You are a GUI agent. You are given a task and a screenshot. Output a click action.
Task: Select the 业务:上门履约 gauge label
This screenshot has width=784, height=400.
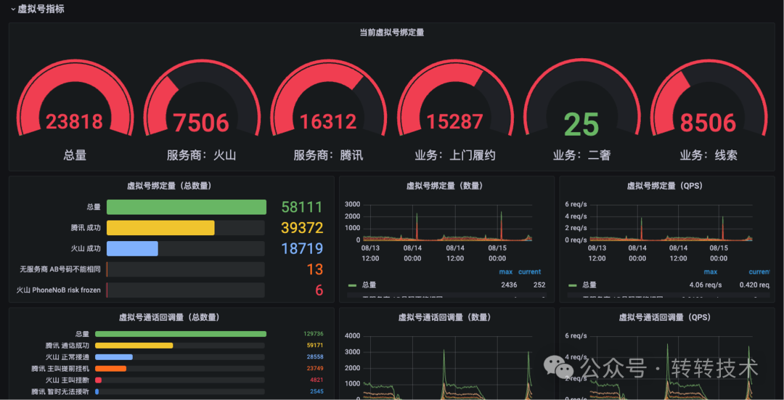coord(454,155)
